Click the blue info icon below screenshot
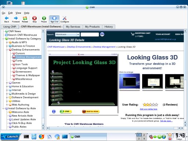Image resolution: width=188 pixels, height=141 pixels. (54, 111)
